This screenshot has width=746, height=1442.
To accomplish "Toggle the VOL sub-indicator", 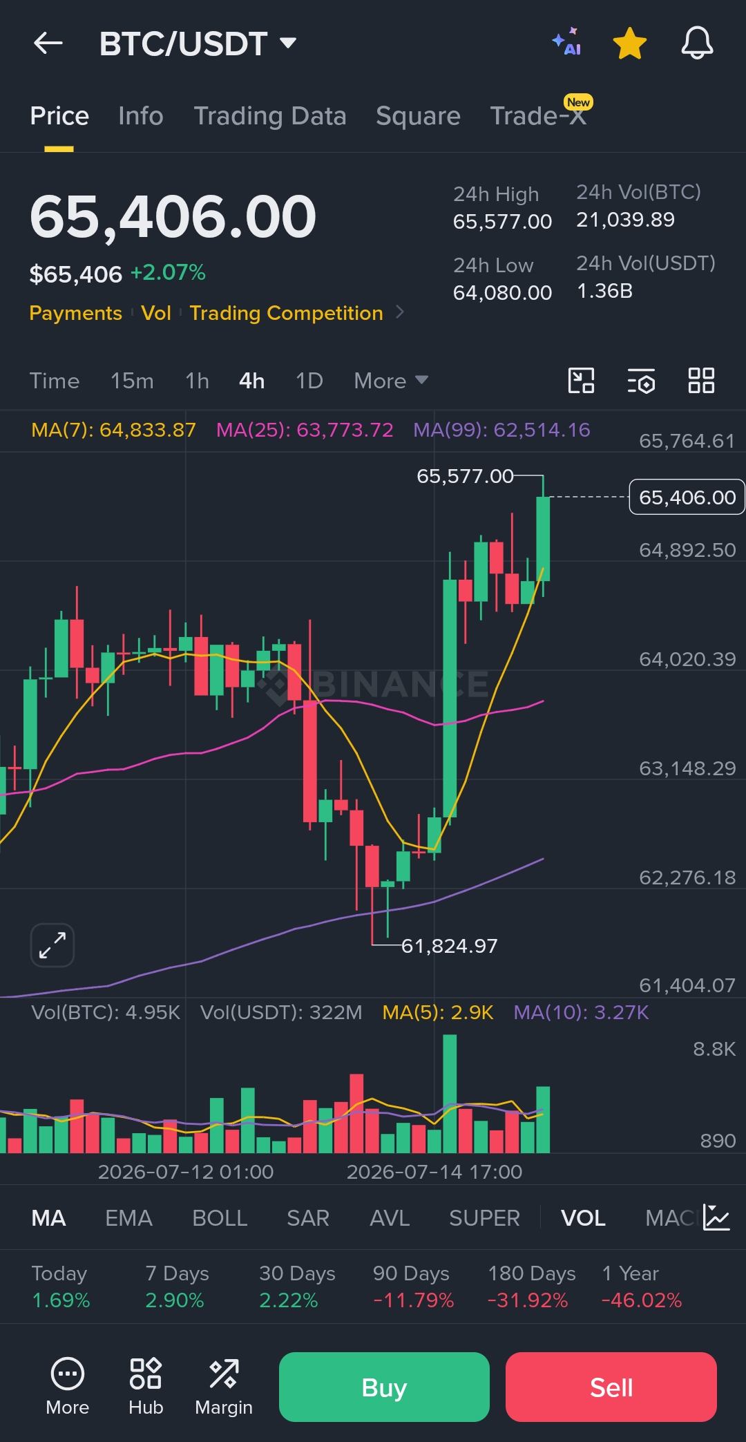I will click(583, 1218).
